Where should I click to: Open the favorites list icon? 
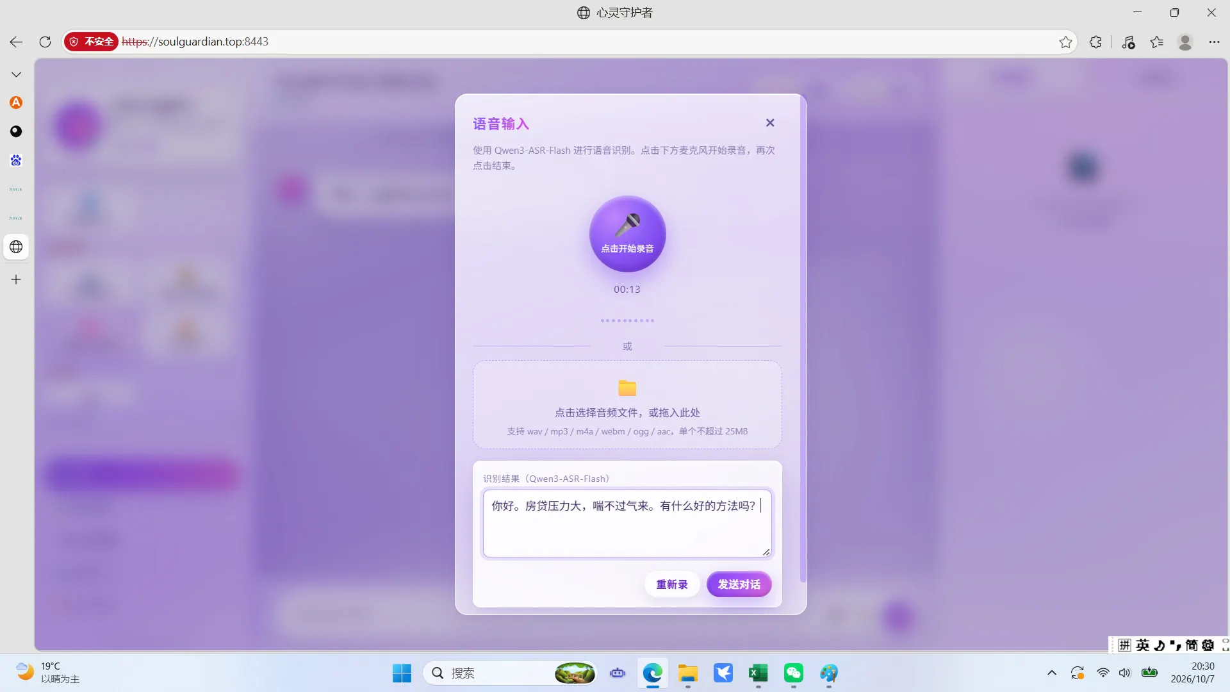coord(1156,42)
